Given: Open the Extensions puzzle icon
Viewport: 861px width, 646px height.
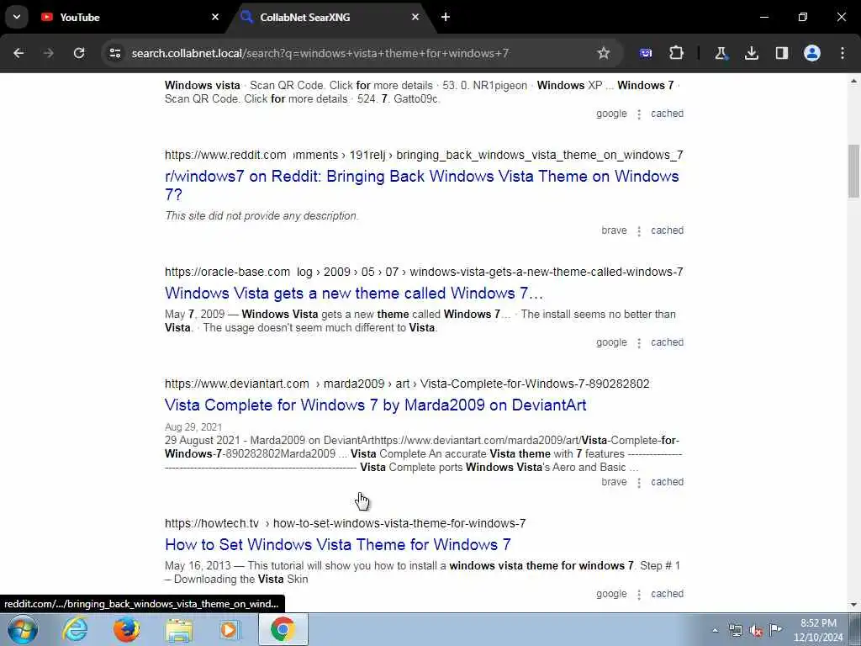Looking at the screenshot, I should coord(677,53).
